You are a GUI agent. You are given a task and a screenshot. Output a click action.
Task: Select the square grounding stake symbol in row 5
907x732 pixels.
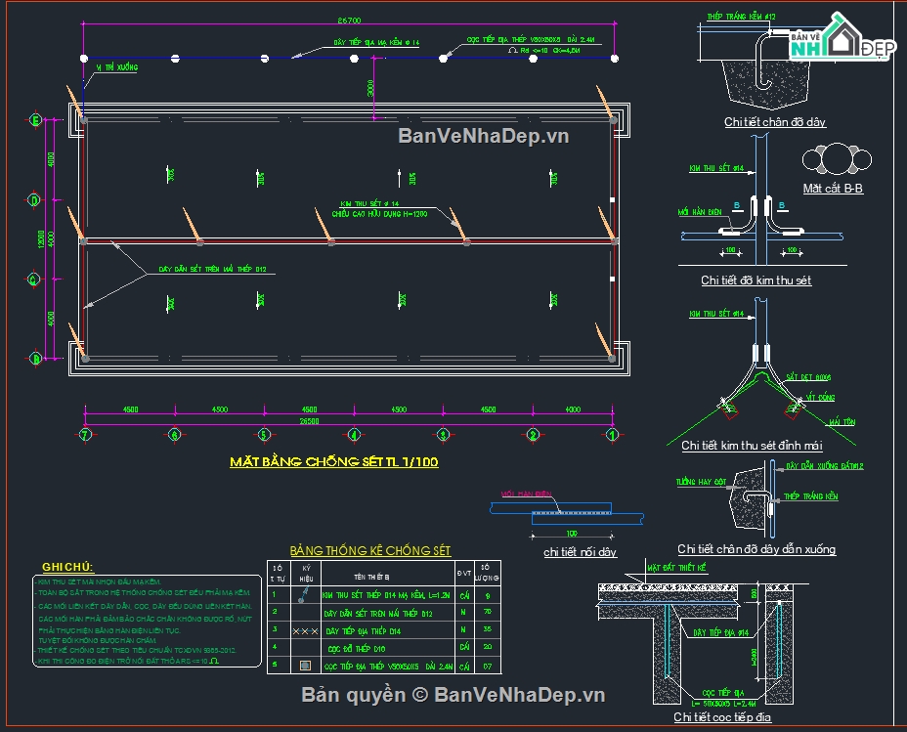tap(305, 666)
